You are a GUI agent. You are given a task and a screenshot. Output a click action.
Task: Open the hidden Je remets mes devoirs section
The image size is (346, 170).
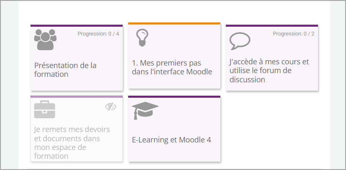(72, 142)
